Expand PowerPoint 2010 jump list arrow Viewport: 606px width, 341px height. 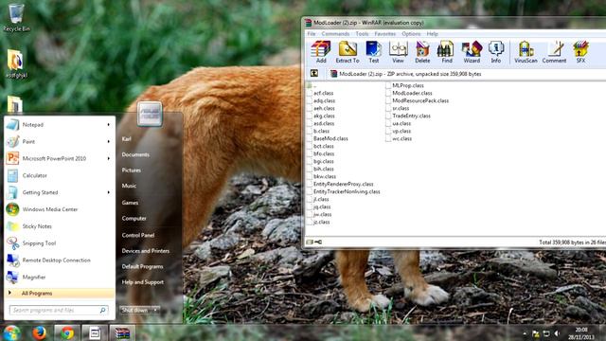point(109,158)
